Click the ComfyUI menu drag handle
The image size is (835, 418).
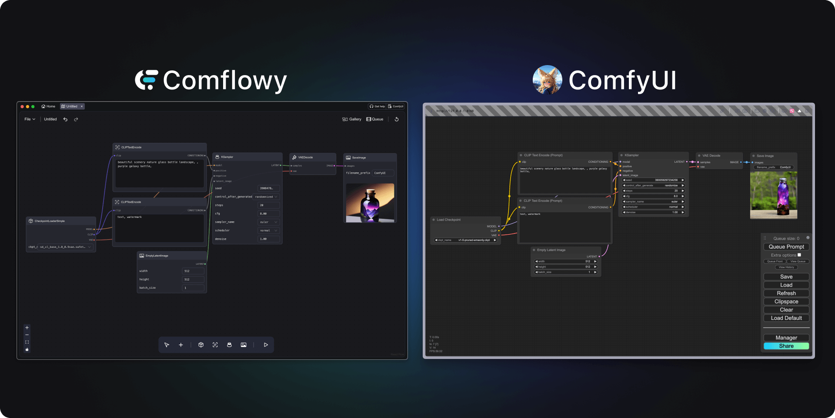(765, 238)
